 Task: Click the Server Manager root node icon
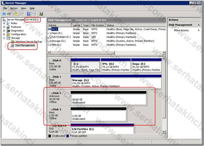4,20
